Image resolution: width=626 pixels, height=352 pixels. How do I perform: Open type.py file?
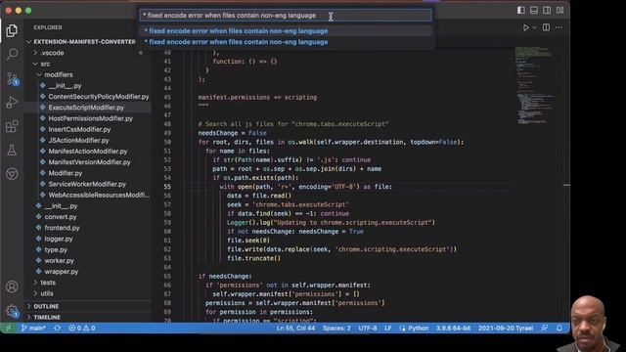click(56, 250)
